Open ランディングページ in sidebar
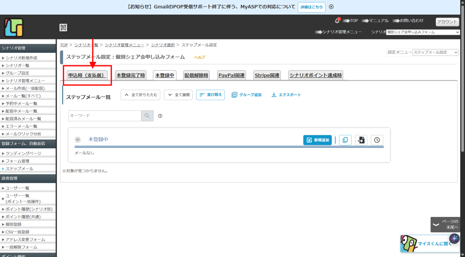 click(x=23, y=153)
